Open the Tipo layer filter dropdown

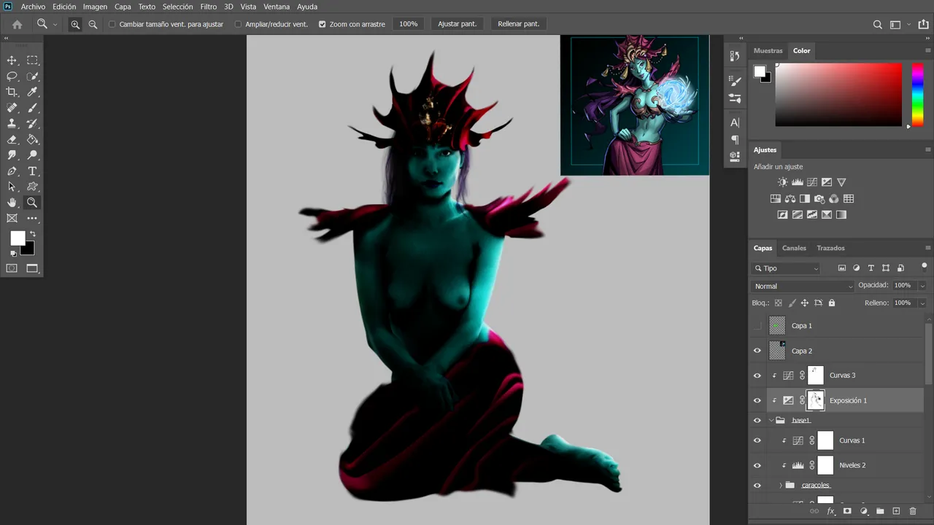point(787,268)
